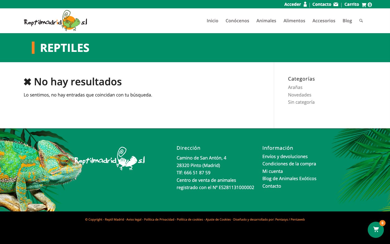
Task: Click the user icon beside Acceder
Action: 305,4
